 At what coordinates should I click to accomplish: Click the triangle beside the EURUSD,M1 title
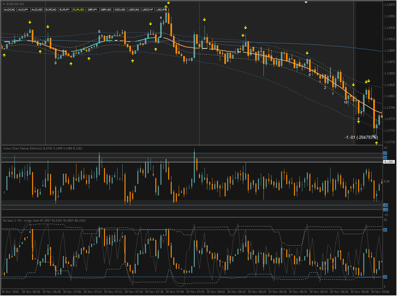4,4
